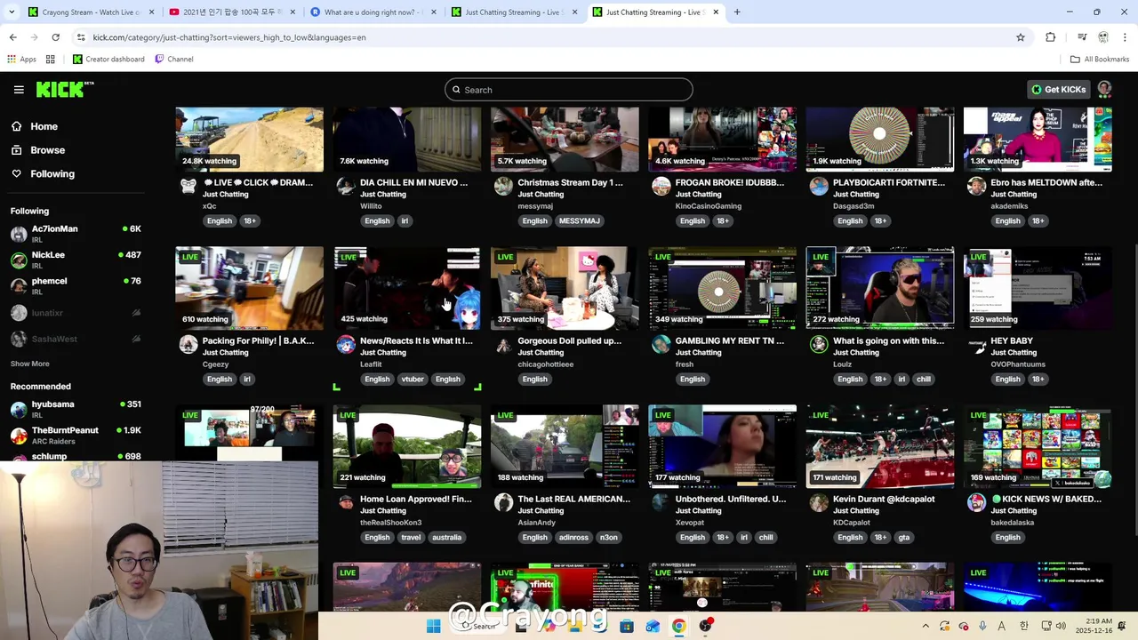Open the Apps bookmarks shortcut
This screenshot has height=640, width=1138.
[21, 60]
